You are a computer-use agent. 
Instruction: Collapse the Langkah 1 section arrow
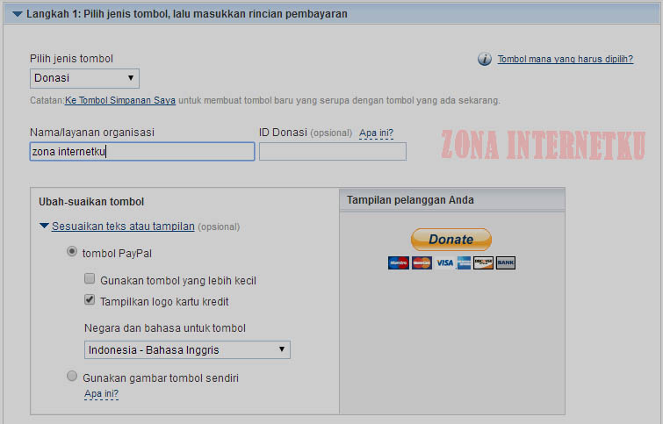[18, 14]
